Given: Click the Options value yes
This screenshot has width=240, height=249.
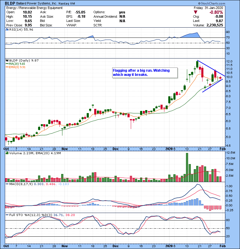Looking at the screenshot, I should pos(122,12).
